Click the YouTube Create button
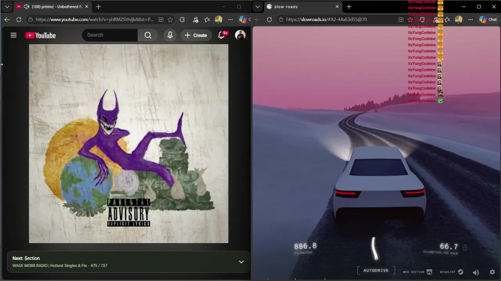 [196, 35]
